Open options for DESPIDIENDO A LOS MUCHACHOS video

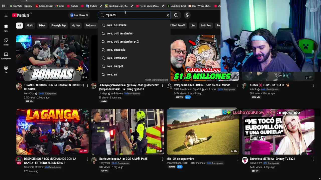pos(87,159)
